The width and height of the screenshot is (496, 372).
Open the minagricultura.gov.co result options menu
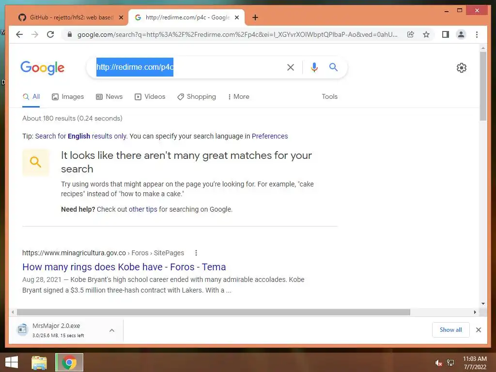click(196, 253)
